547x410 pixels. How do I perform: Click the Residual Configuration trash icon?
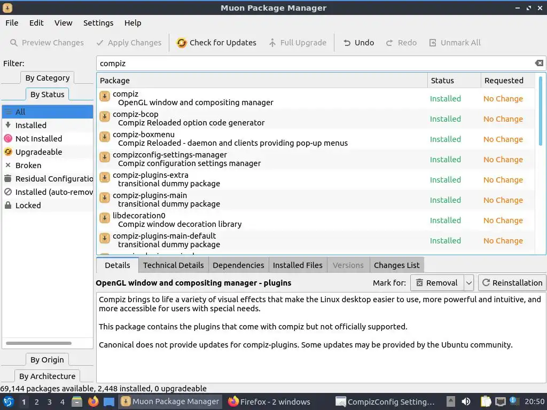coord(8,178)
